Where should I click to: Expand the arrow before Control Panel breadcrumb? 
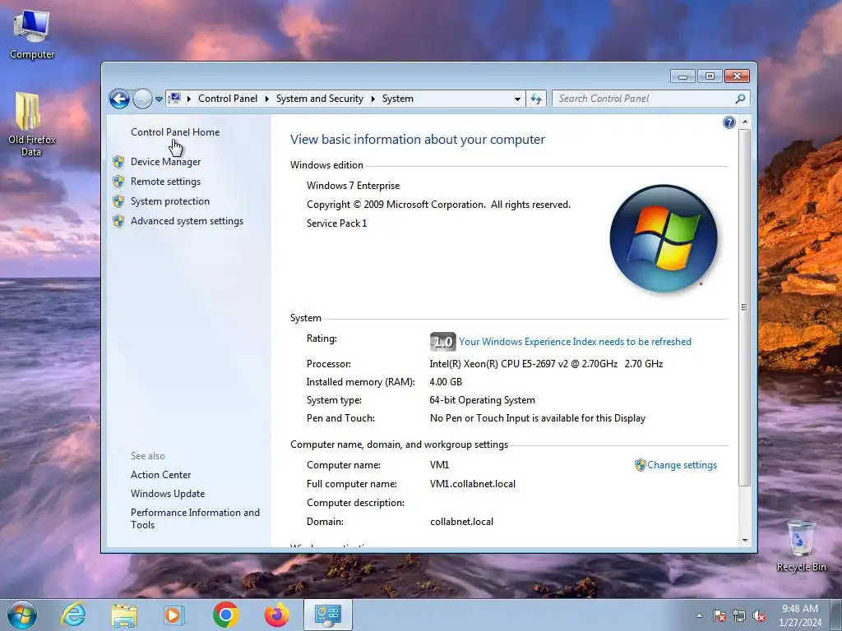pyautogui.click(x=189, y=99)
